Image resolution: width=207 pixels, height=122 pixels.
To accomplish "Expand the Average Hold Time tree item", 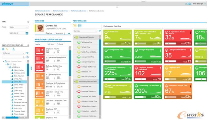I will 76,57.
